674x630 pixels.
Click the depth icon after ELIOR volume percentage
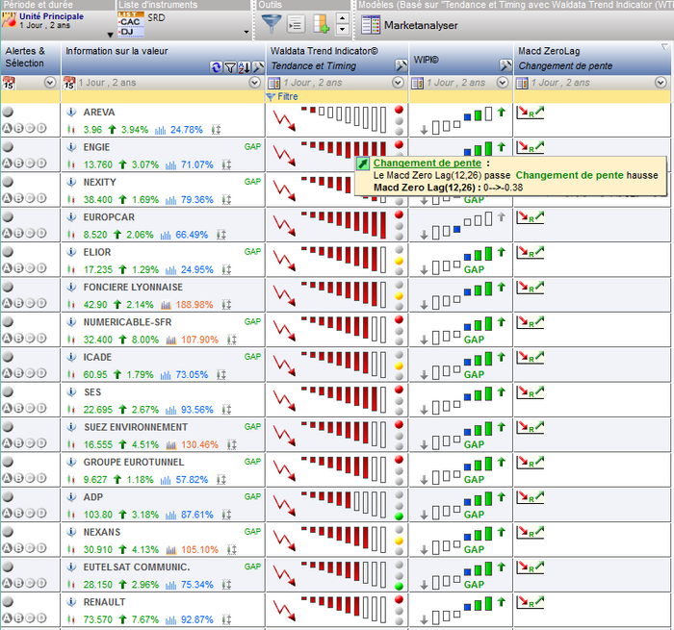pos(226,269)
